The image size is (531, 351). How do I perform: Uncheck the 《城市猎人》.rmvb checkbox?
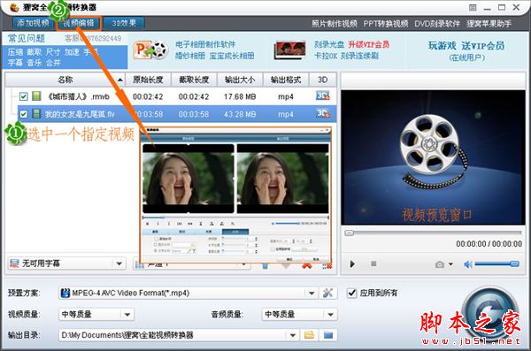pos(23,96)
